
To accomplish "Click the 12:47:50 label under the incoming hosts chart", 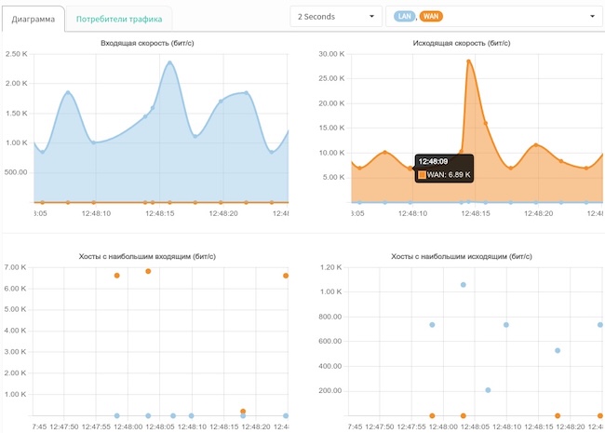I will tap(64, 426).
